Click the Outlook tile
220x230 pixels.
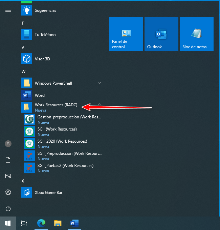[161, 34]
